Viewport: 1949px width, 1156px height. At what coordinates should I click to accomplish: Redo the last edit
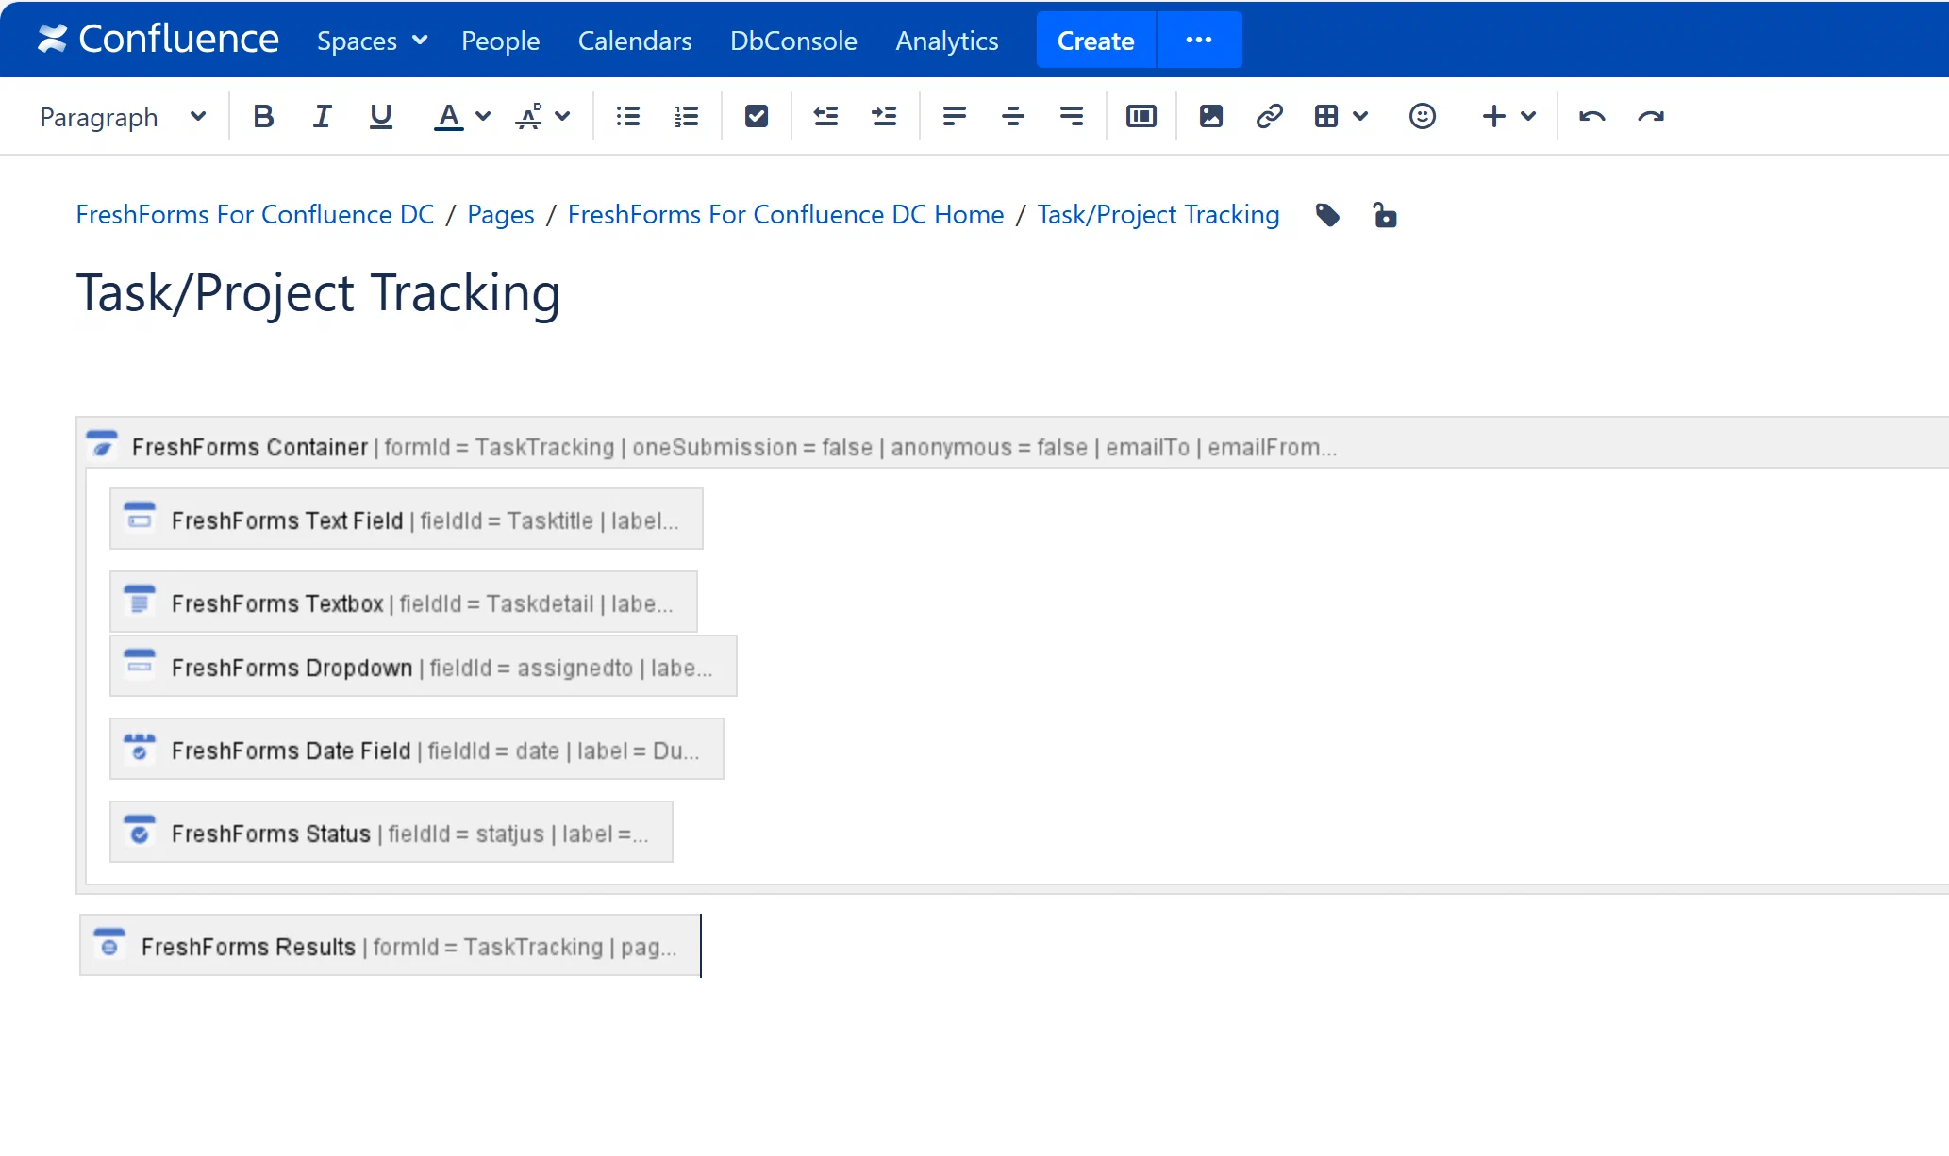[x=1650, y=116]
